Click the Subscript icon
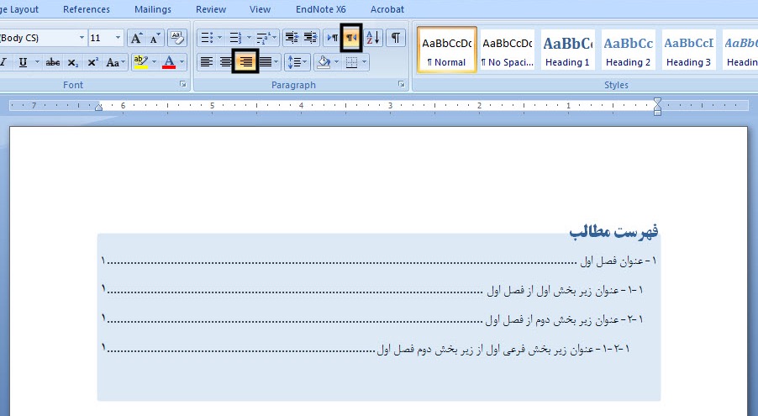 coord(73,62)
